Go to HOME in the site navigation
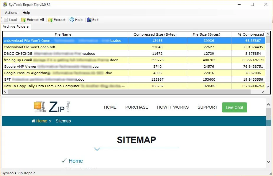The width and height of the screenshot is (273, 176). pos(110,107)
